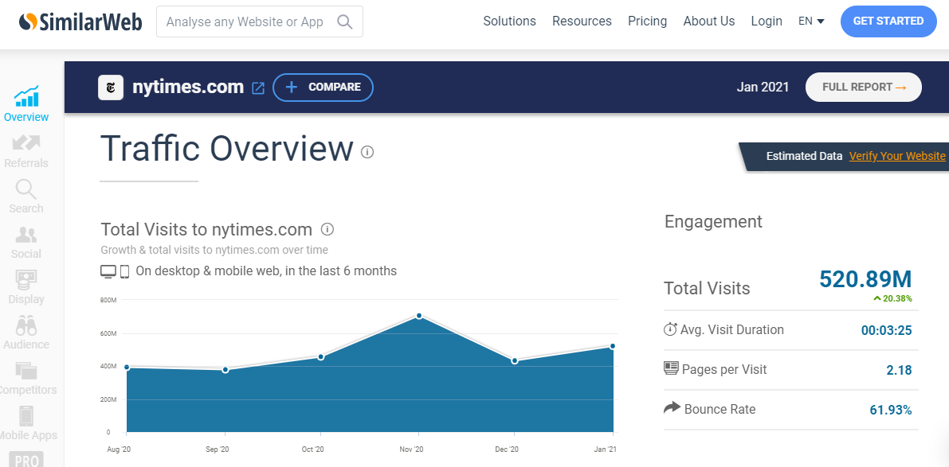Image resolution: width=949 pixels, height=467 pixels.
Task: Click the Nov '20 x-axis label
Action: coord(410,449)
